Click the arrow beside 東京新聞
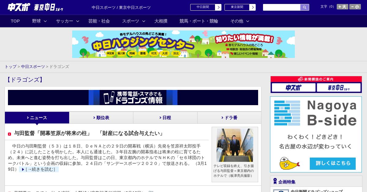Image resolution: width=367 pixels, height=192 pixels. pos(252,7)
